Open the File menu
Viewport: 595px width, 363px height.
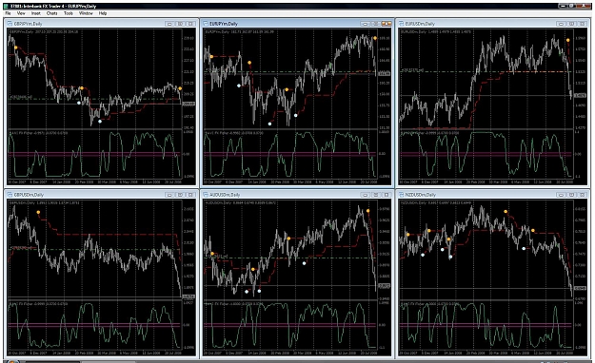point(8,13)
